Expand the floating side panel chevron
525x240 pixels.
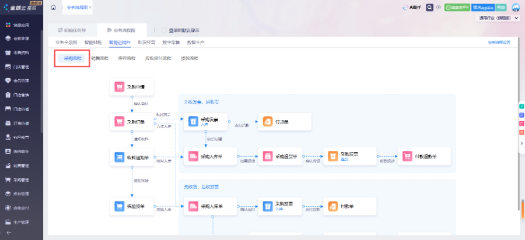pyautogui.click(x=521, y=143)
